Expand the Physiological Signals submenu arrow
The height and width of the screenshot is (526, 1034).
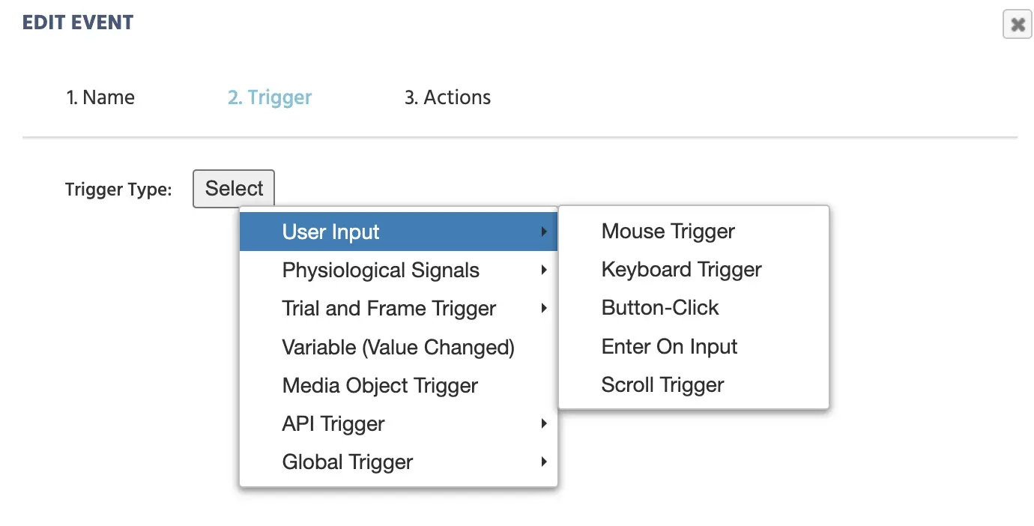(544, 270)
